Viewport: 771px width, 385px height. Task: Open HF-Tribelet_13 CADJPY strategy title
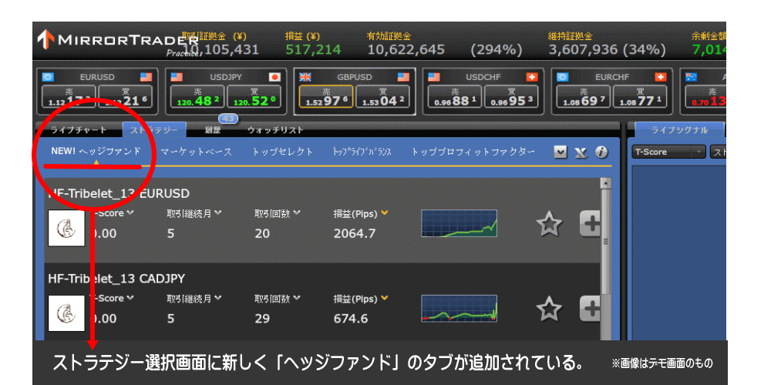coord(116,279)
